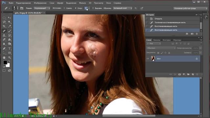The image size is (210, 118).
Task: Toggle the Clone Source panel icon
Action: 22,8
